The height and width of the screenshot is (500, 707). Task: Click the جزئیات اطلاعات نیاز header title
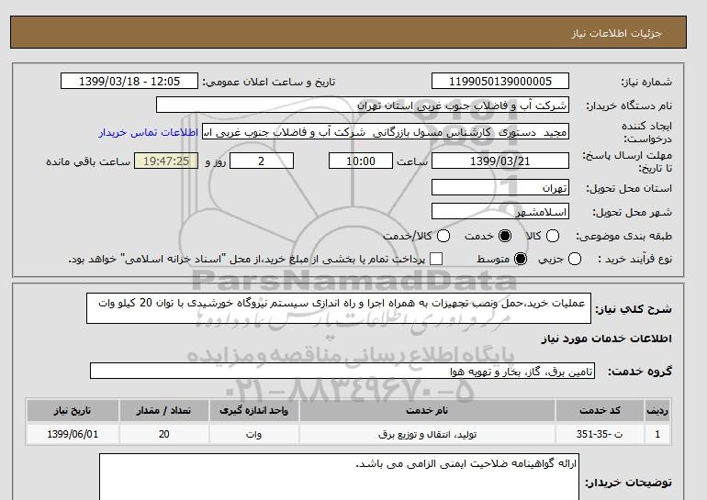click(x=616, y=33)
